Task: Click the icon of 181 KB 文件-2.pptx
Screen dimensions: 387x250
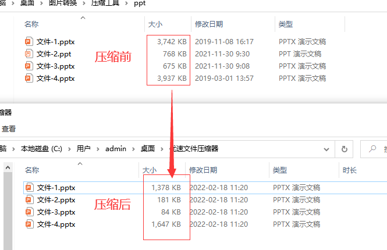Action: [29, 200]
